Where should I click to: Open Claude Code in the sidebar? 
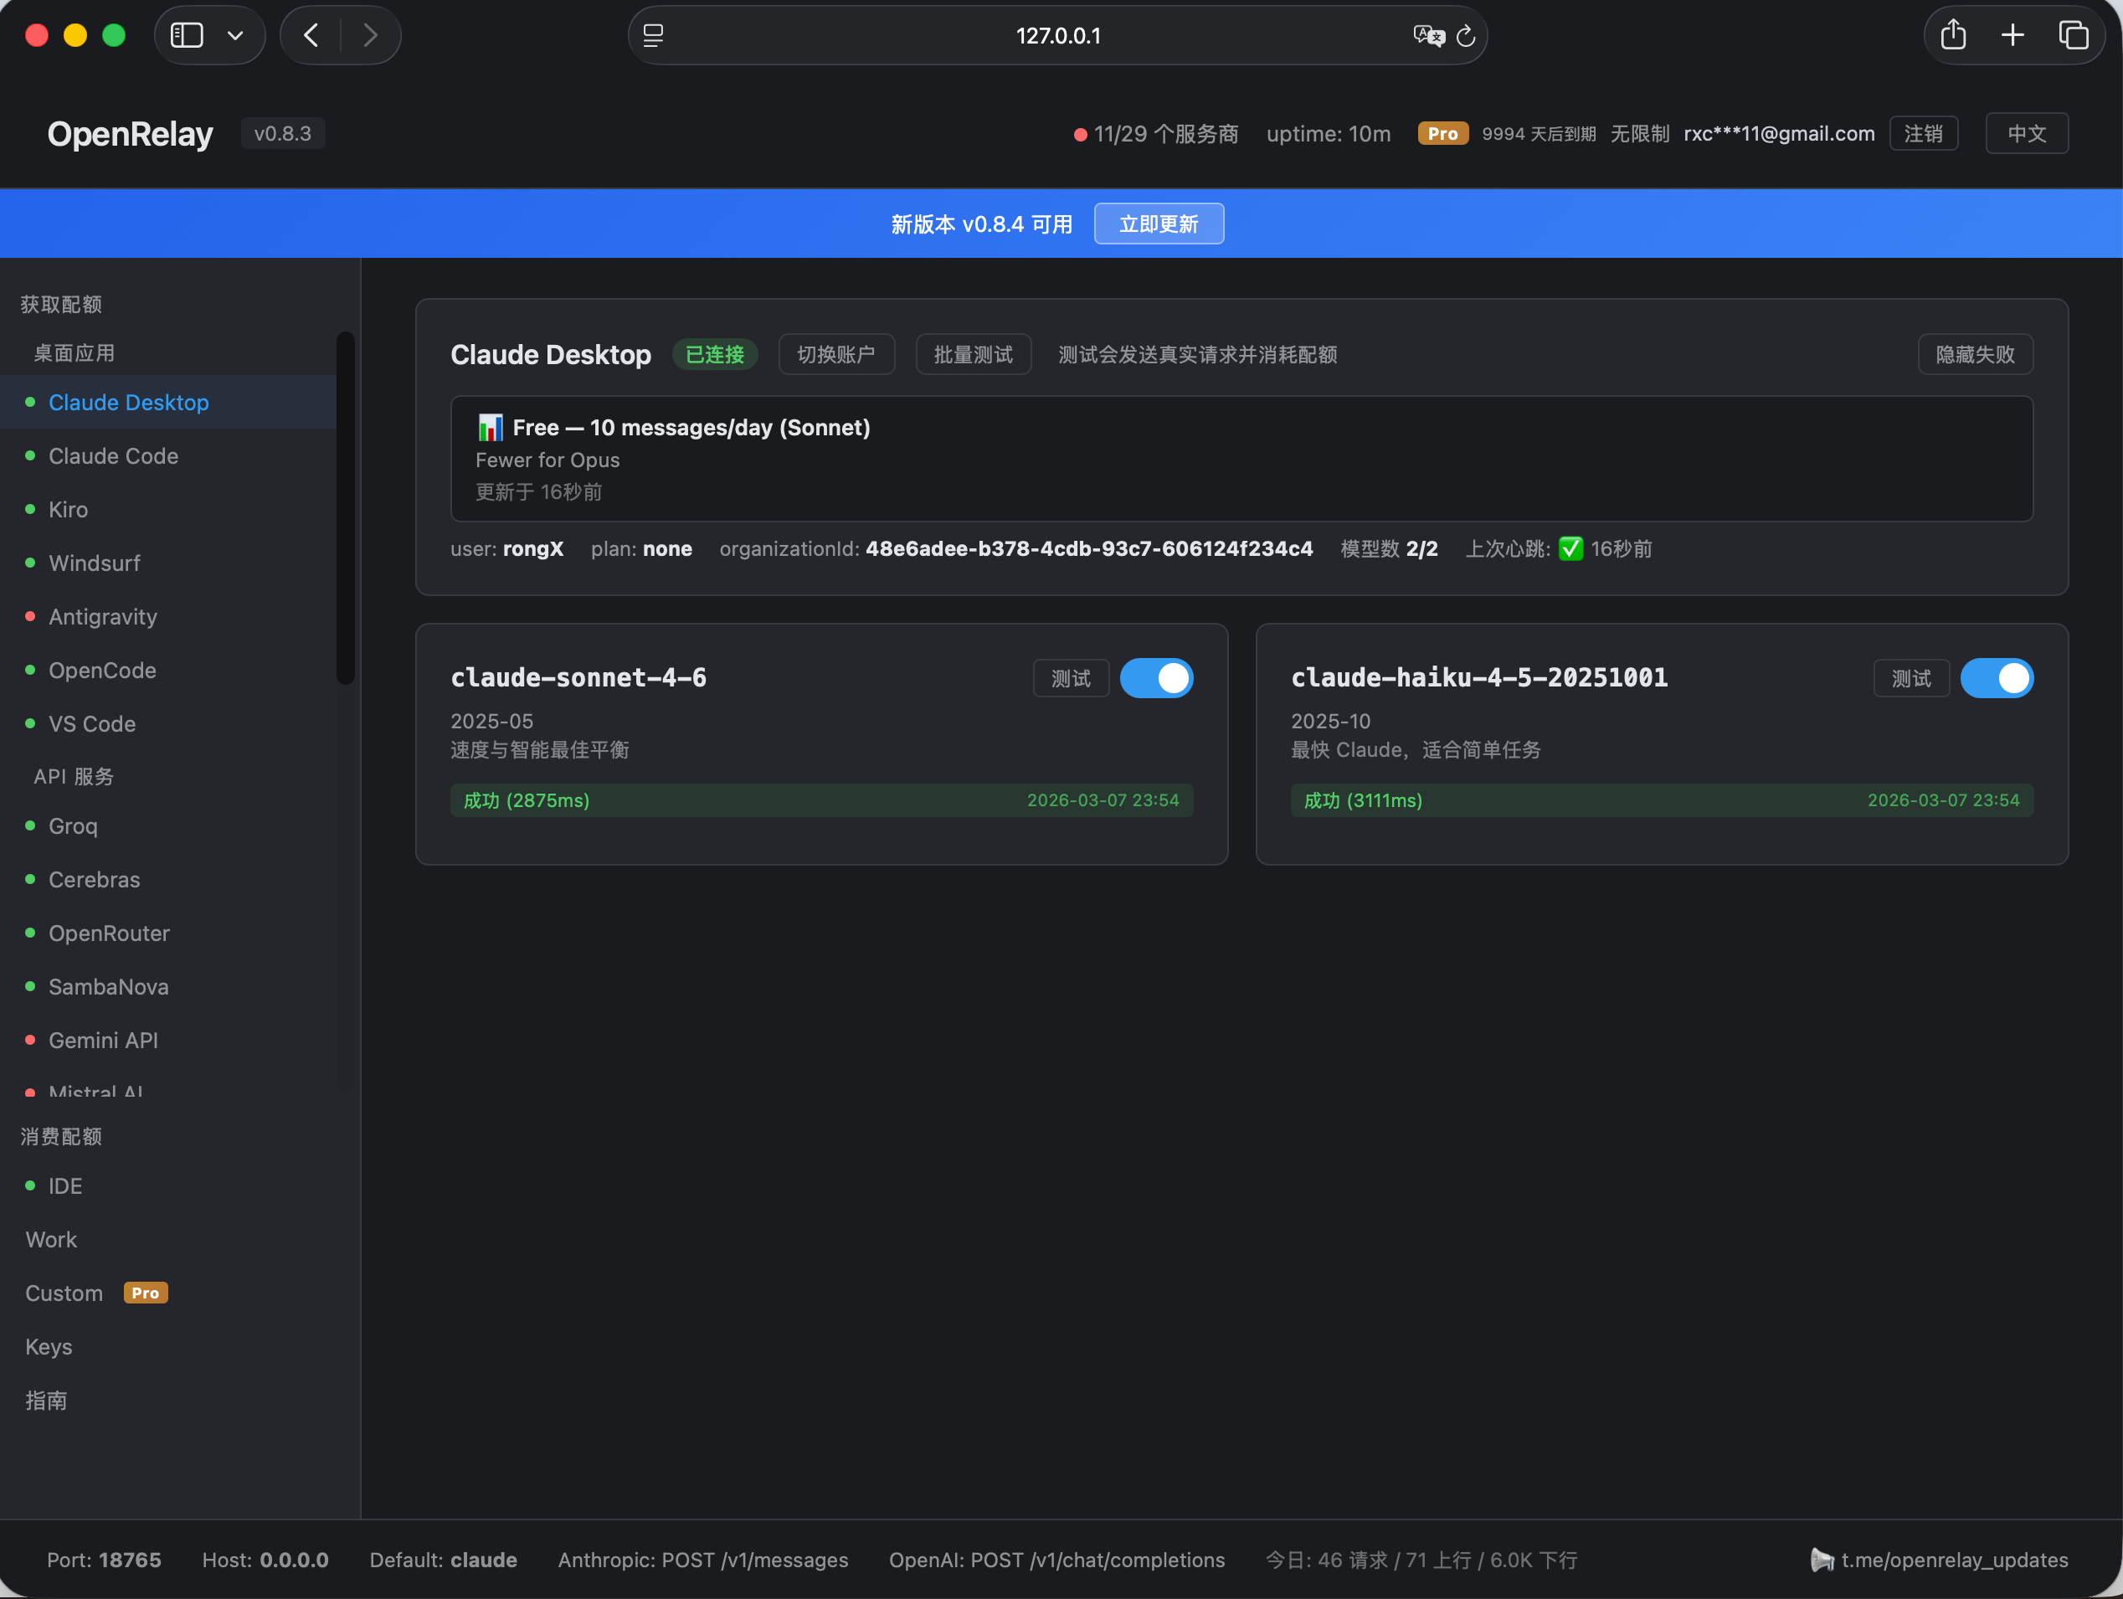(168, 456)
